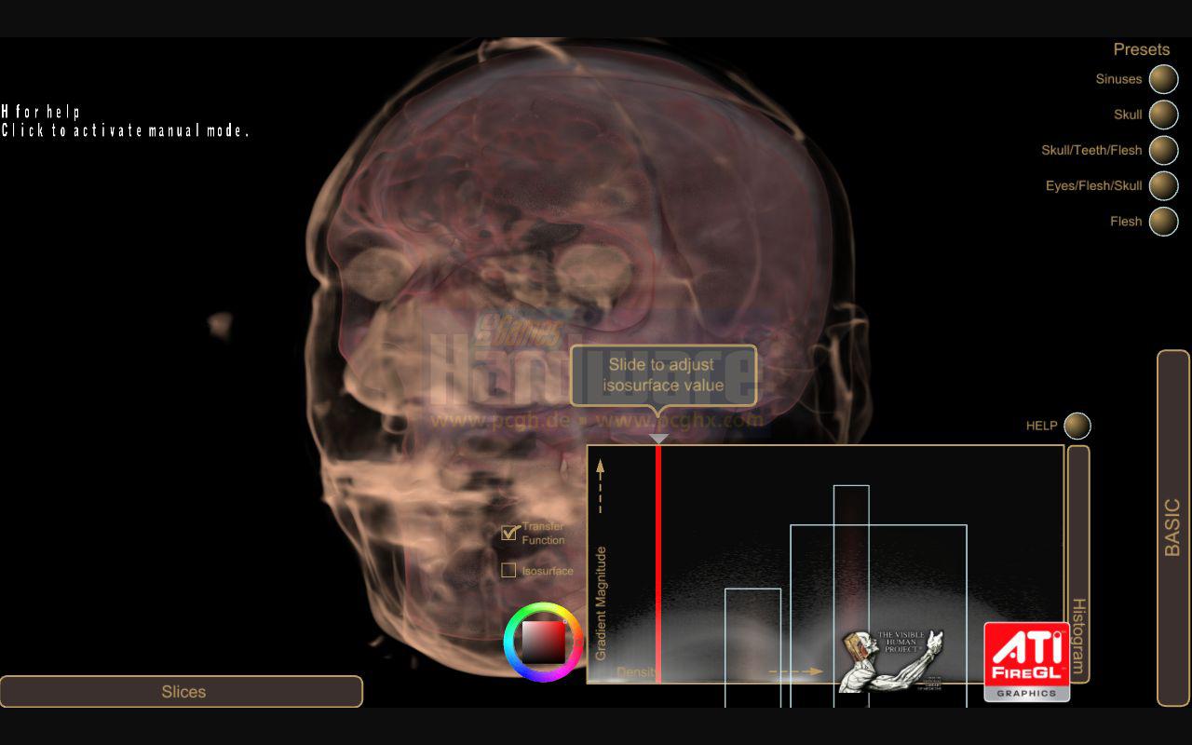This screenshot has height=745, width=1192.
Task: Click the Visible Human Project logo
Action: click(891, 661)
